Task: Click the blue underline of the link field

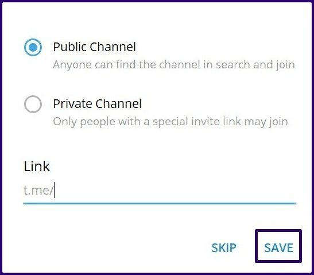Action: point(160,203)
